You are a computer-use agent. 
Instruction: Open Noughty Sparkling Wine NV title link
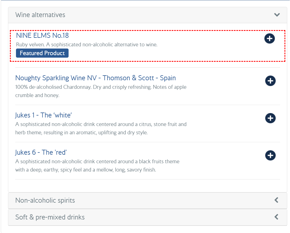(x=96, y=78)
